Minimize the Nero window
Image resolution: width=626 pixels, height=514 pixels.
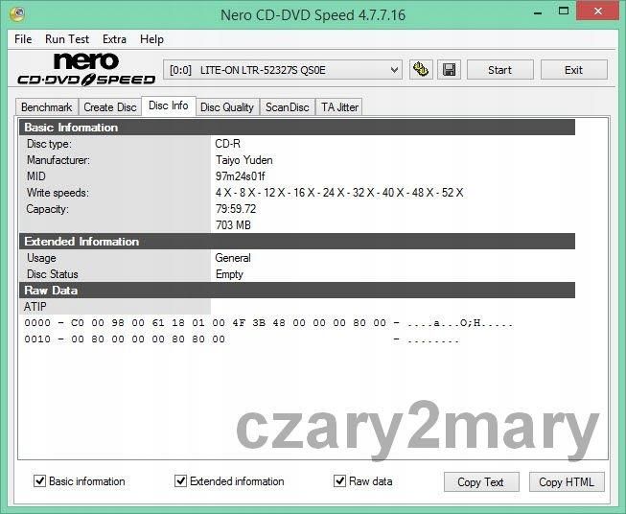538,12
